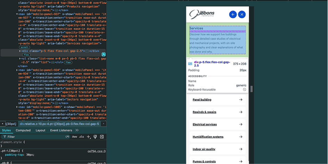The height and width of the screenshot is (164, 328).
Task: Toggle :hov element state panel
Action: [74, 137]
